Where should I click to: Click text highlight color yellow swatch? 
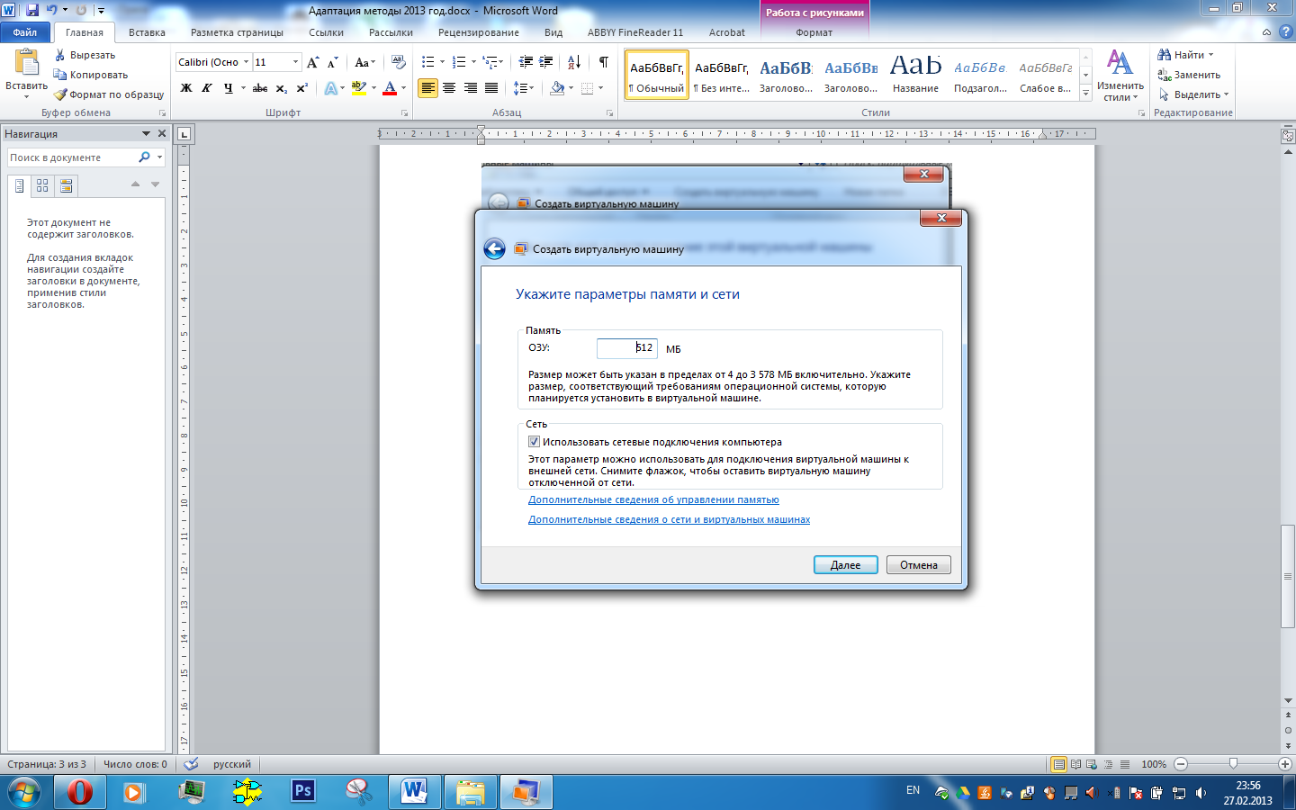tap(358, 88)
